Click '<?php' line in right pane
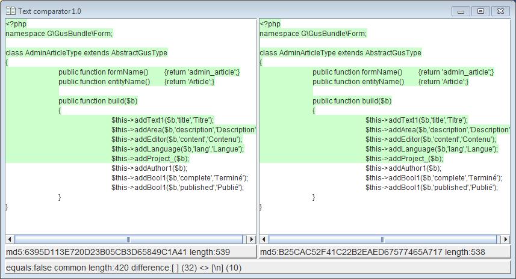Image resolution: width=516 pixels, height=279 pixels. 270,24
